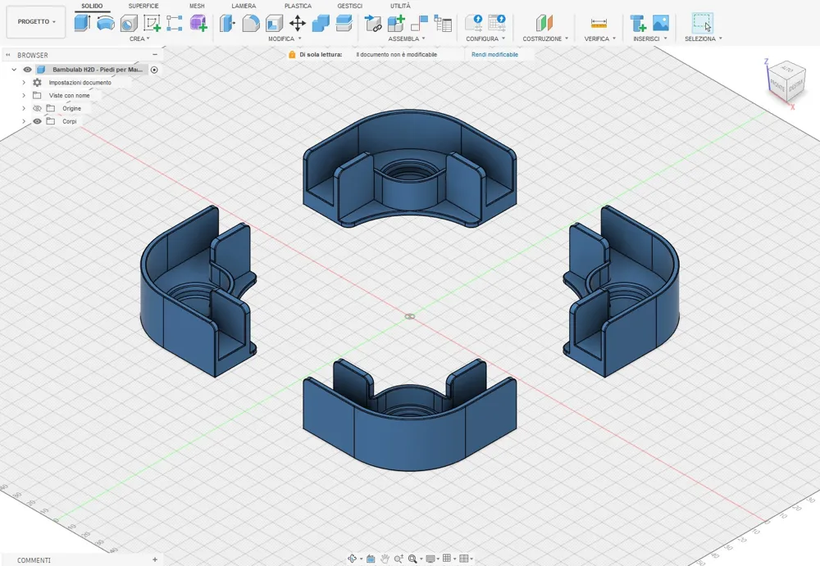The height and width of the screenshot is (566, 820).
Task: Click the Rendi modificabile link
Action: click(494, 54)
